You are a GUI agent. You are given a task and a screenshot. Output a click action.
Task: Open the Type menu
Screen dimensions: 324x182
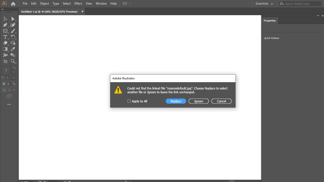(x=56, y=4)
